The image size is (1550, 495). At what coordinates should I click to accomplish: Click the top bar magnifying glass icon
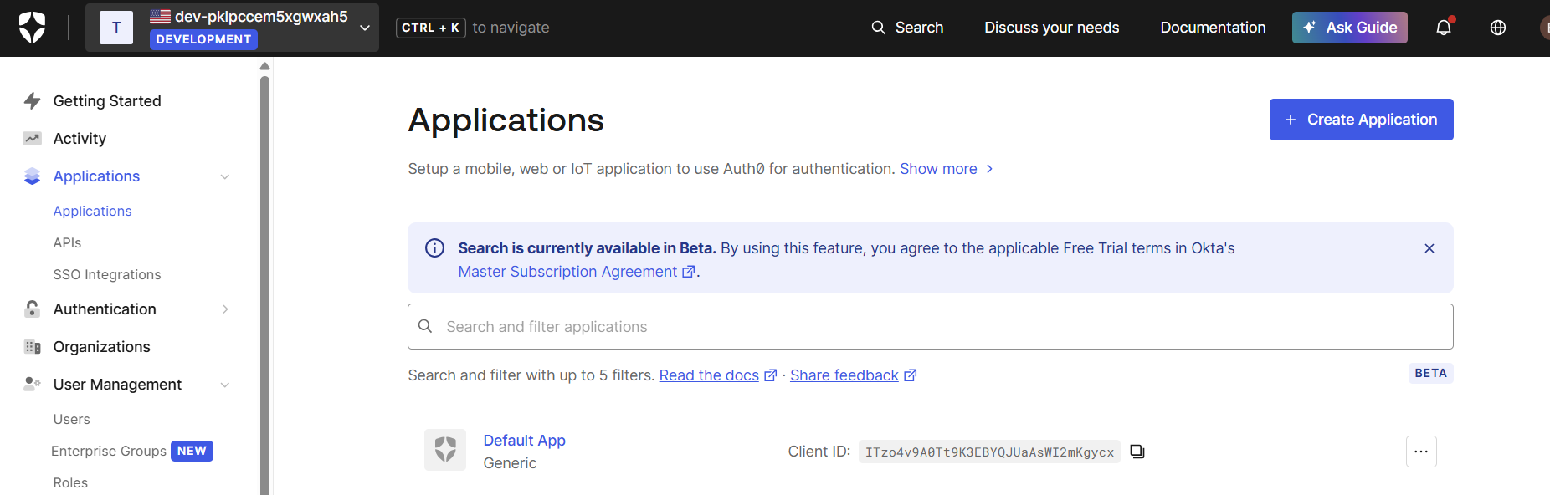pos(878,28)
